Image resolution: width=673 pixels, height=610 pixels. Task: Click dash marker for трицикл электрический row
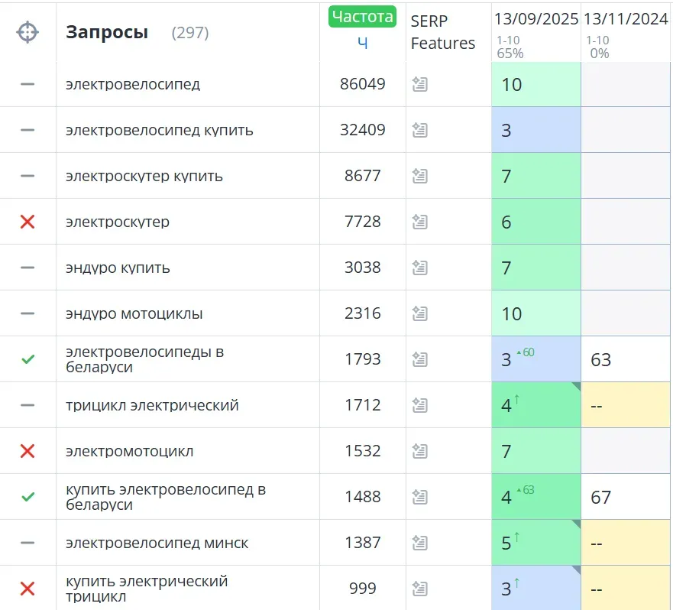pos(28,406)
